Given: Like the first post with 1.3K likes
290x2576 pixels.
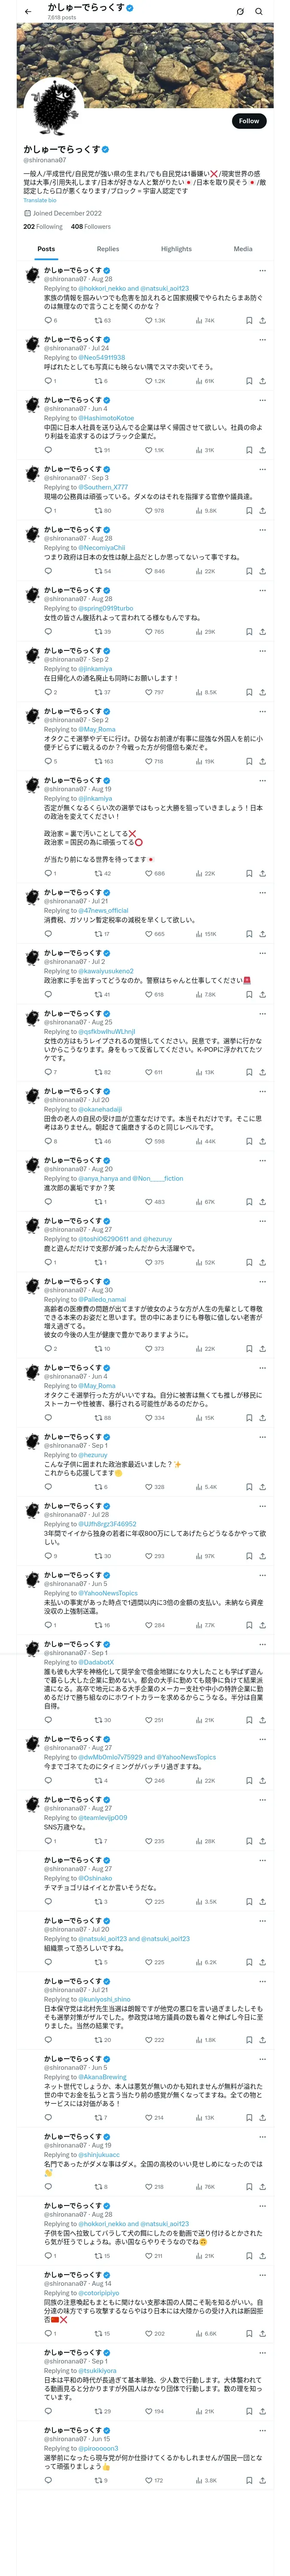Looking at the screenshot, I should click(x=149, y=321).
